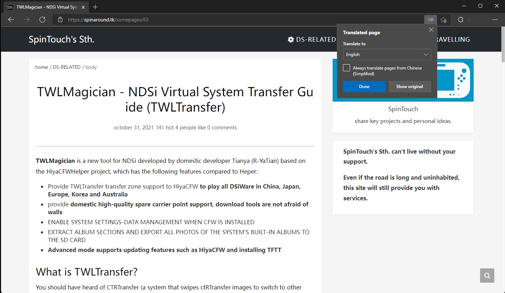505x293 pixels.
Task: Enable always translate pages from Chinese
Action: tap(347, 68)
